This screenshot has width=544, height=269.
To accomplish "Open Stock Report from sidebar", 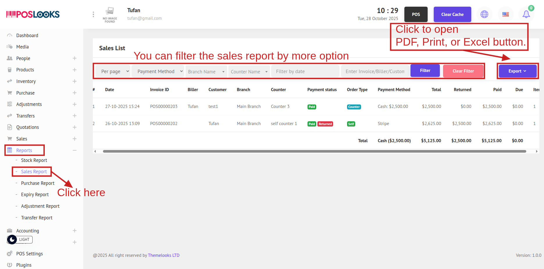I will [x=34, y=160].
